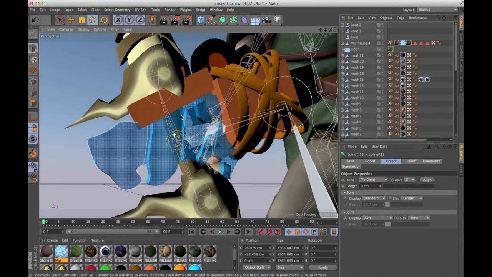Image resolution: width=492 pixels, height=277 pixels.
Task: Open Object (Rel) coordinate dropdown
Action: 257,268
